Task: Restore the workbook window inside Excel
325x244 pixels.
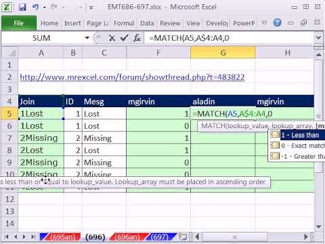Action: tap(303, 22)
